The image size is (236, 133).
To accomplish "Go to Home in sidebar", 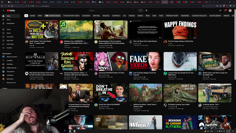I will (x=10, y=16).
